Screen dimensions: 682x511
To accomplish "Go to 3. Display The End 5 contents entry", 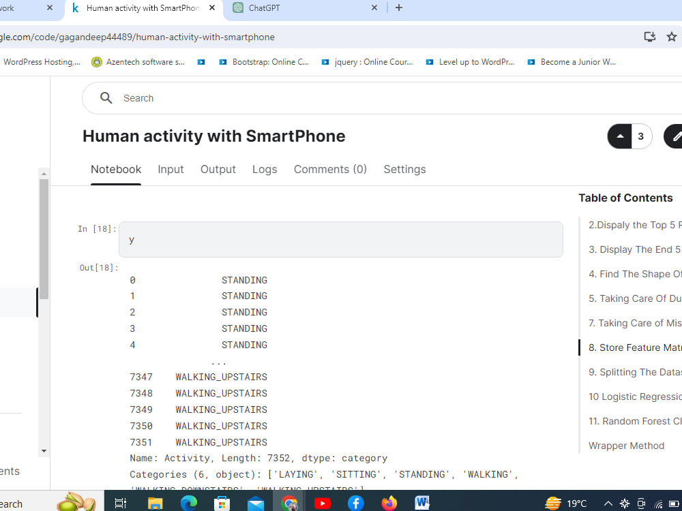I will click(634, 249).
